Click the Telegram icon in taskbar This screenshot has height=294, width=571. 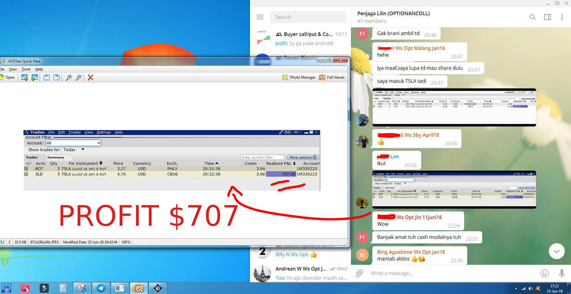[x=101, y=288]
